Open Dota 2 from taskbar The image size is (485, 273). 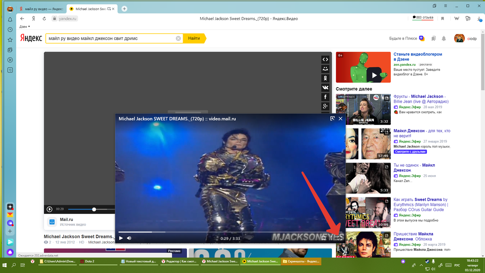99,261
